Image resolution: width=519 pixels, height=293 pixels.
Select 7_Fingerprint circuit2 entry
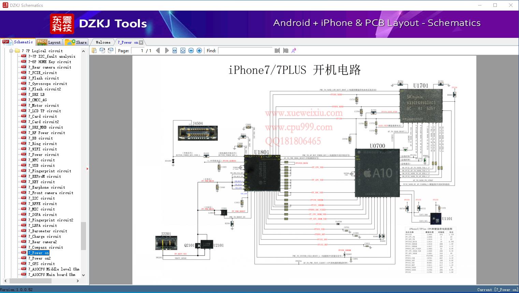pyautogui.click(x=51, y=220)
